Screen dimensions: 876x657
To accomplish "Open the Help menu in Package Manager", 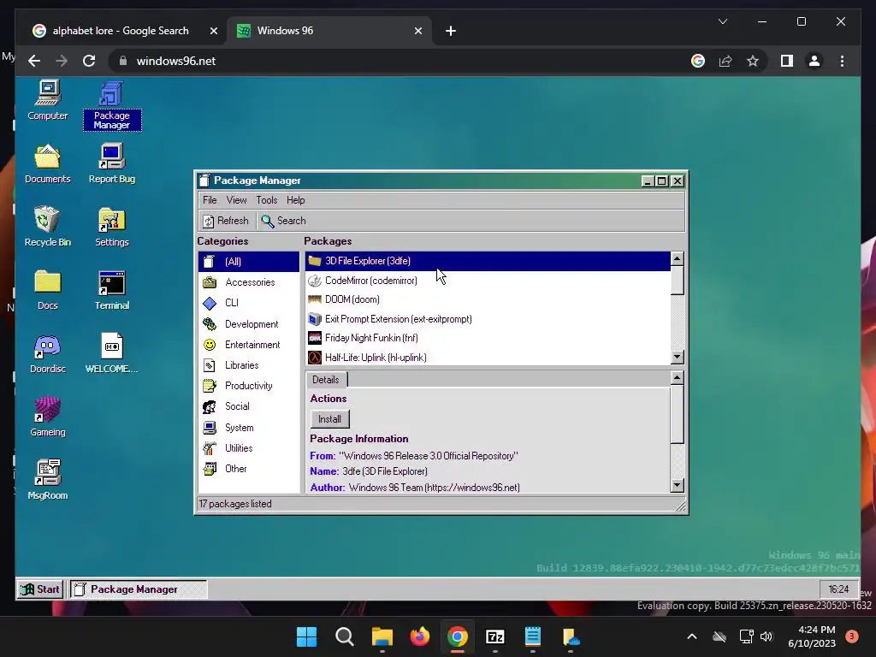I will point(295,200).
